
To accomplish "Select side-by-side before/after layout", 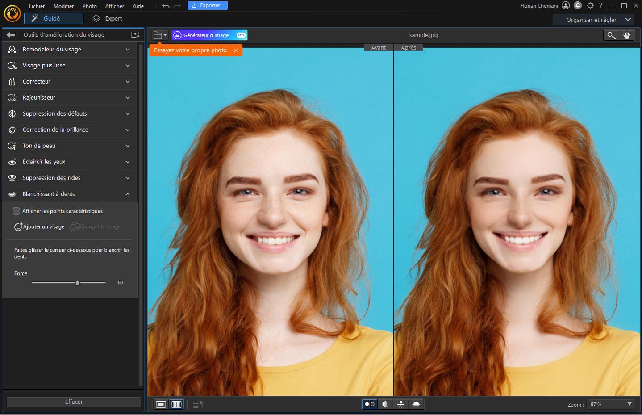I will pos(370,404).
